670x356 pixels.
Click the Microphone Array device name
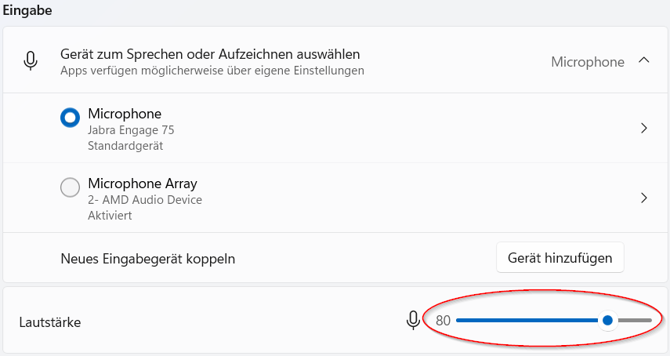(143, 183)
